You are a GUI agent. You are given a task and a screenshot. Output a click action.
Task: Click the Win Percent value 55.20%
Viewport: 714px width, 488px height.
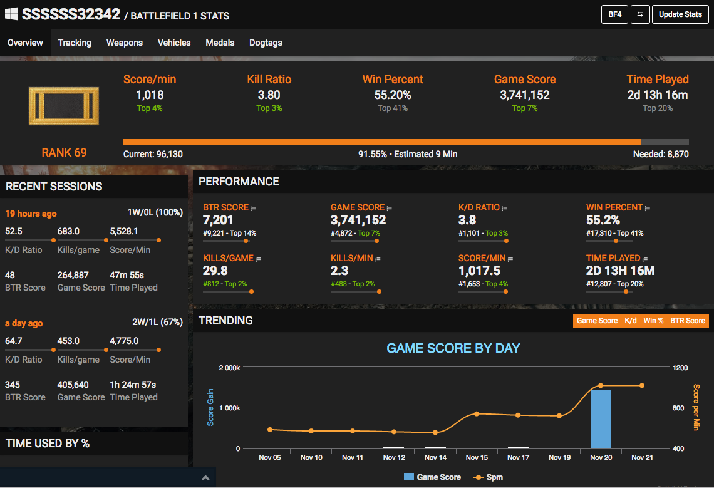(x=393, y=95)
